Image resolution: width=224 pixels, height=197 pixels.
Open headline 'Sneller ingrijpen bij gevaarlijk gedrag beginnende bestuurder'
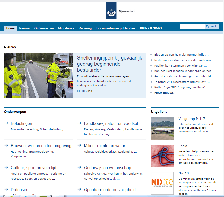click(x=109, y=64)
